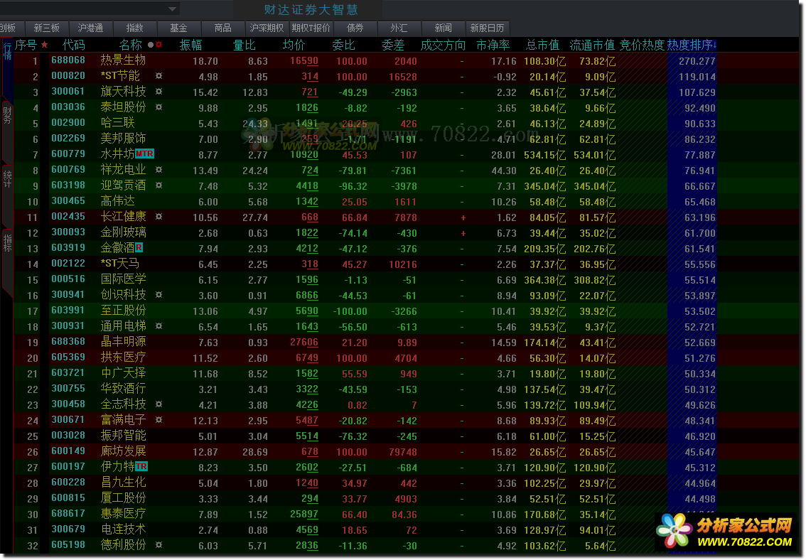Open the 新闻 tab
The width and height of the screenshot is (806, 560).
[x=443, y=28]
